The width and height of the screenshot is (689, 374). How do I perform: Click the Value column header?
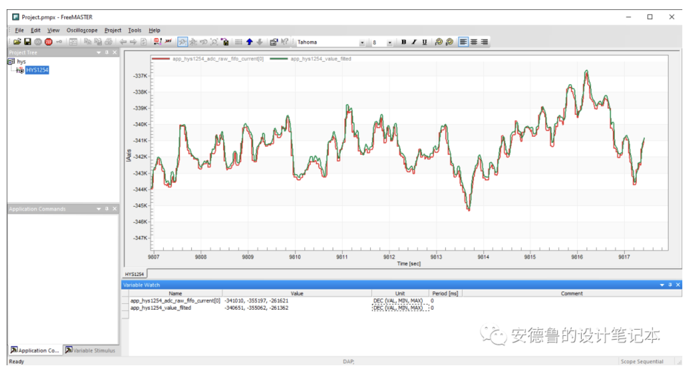point(297,293)
